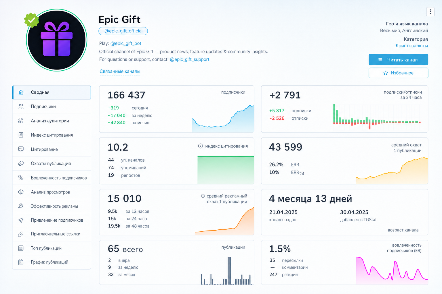
Task: Click the calendar icon beside График публикаций
Action: click(x=21, y=262)
